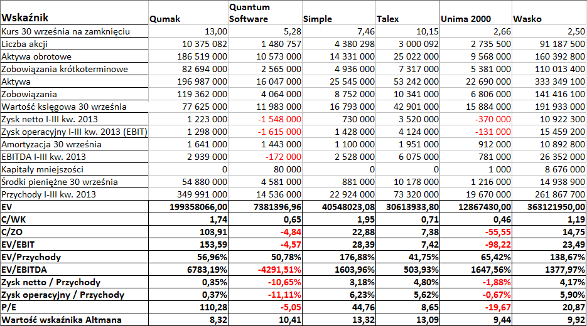Click Quantum Software operating margin -11,11%

click(284, 295)
